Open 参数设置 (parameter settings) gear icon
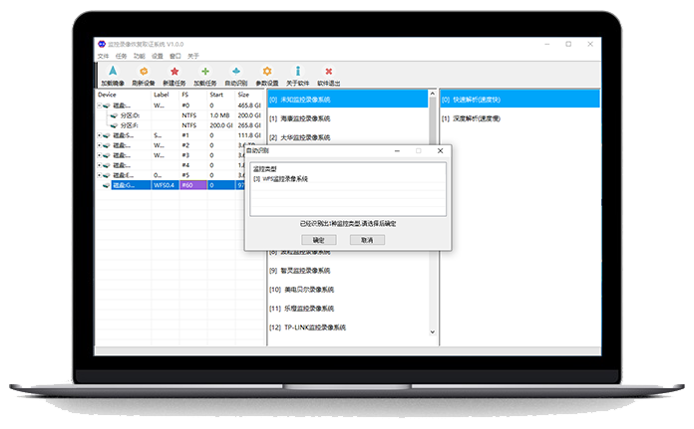The width and height of the screenshot is (694, 429). 266,73
